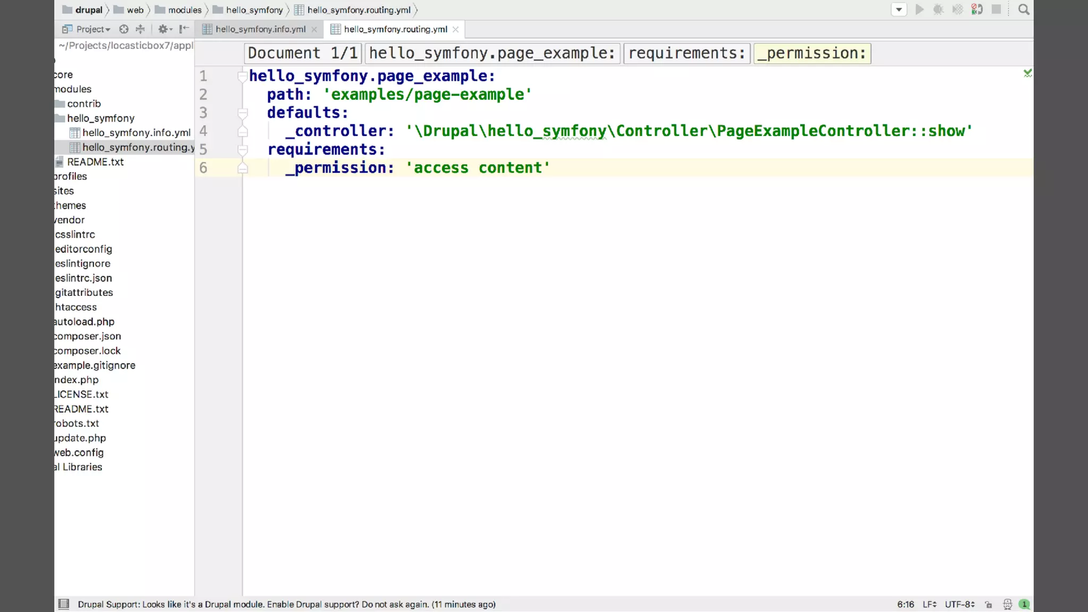This screenshot has width=1088, height=612.
Task: Open the notifications balloon in status bar
Action: (x=1024, y=604)
